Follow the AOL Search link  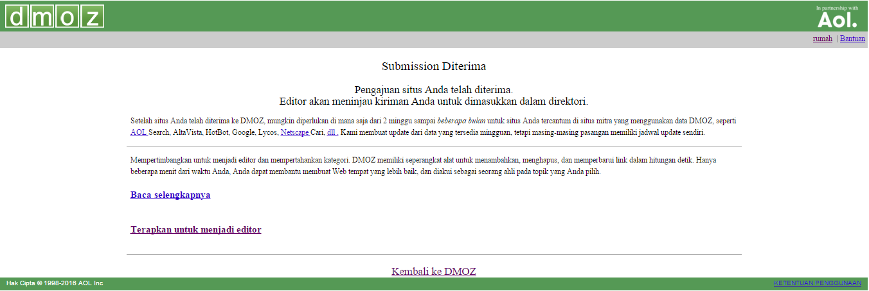coord(139,132)
